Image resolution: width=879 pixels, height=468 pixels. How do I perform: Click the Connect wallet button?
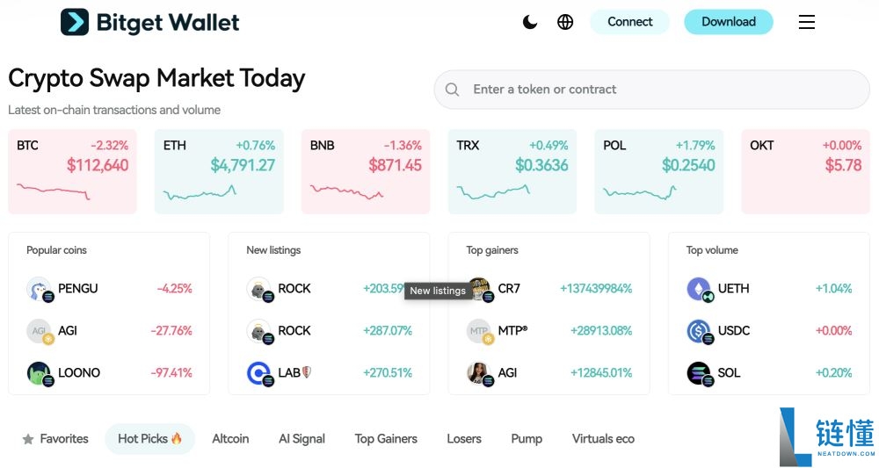point(629,22)
